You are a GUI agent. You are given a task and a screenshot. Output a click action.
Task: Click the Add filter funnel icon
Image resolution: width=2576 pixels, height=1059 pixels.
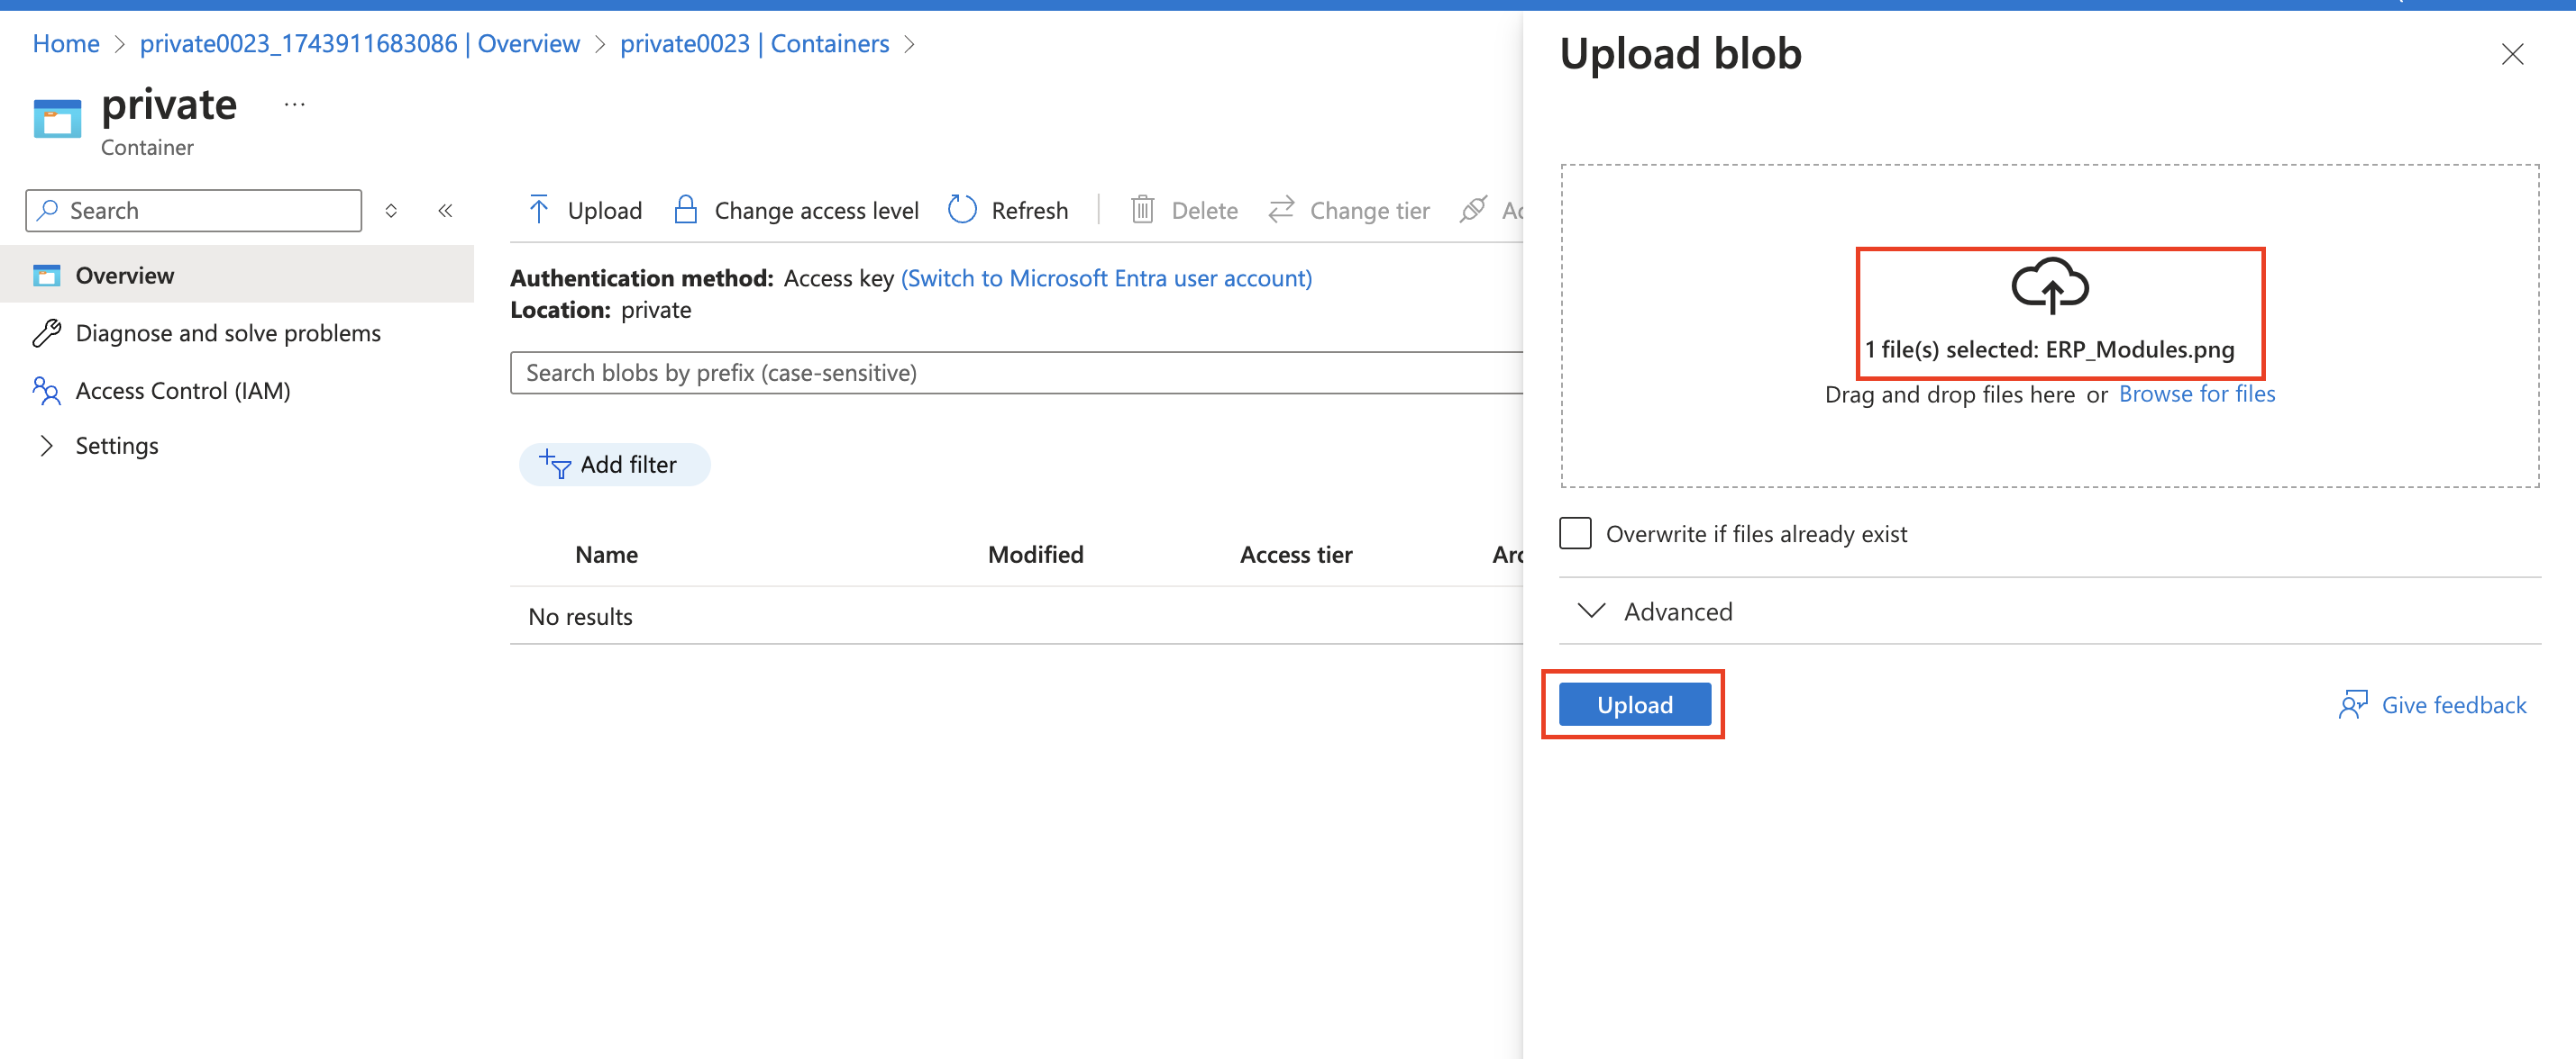[555, 464]
